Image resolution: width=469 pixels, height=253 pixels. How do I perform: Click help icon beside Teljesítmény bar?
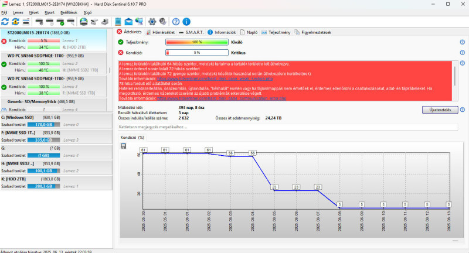[x=463, y=42]
